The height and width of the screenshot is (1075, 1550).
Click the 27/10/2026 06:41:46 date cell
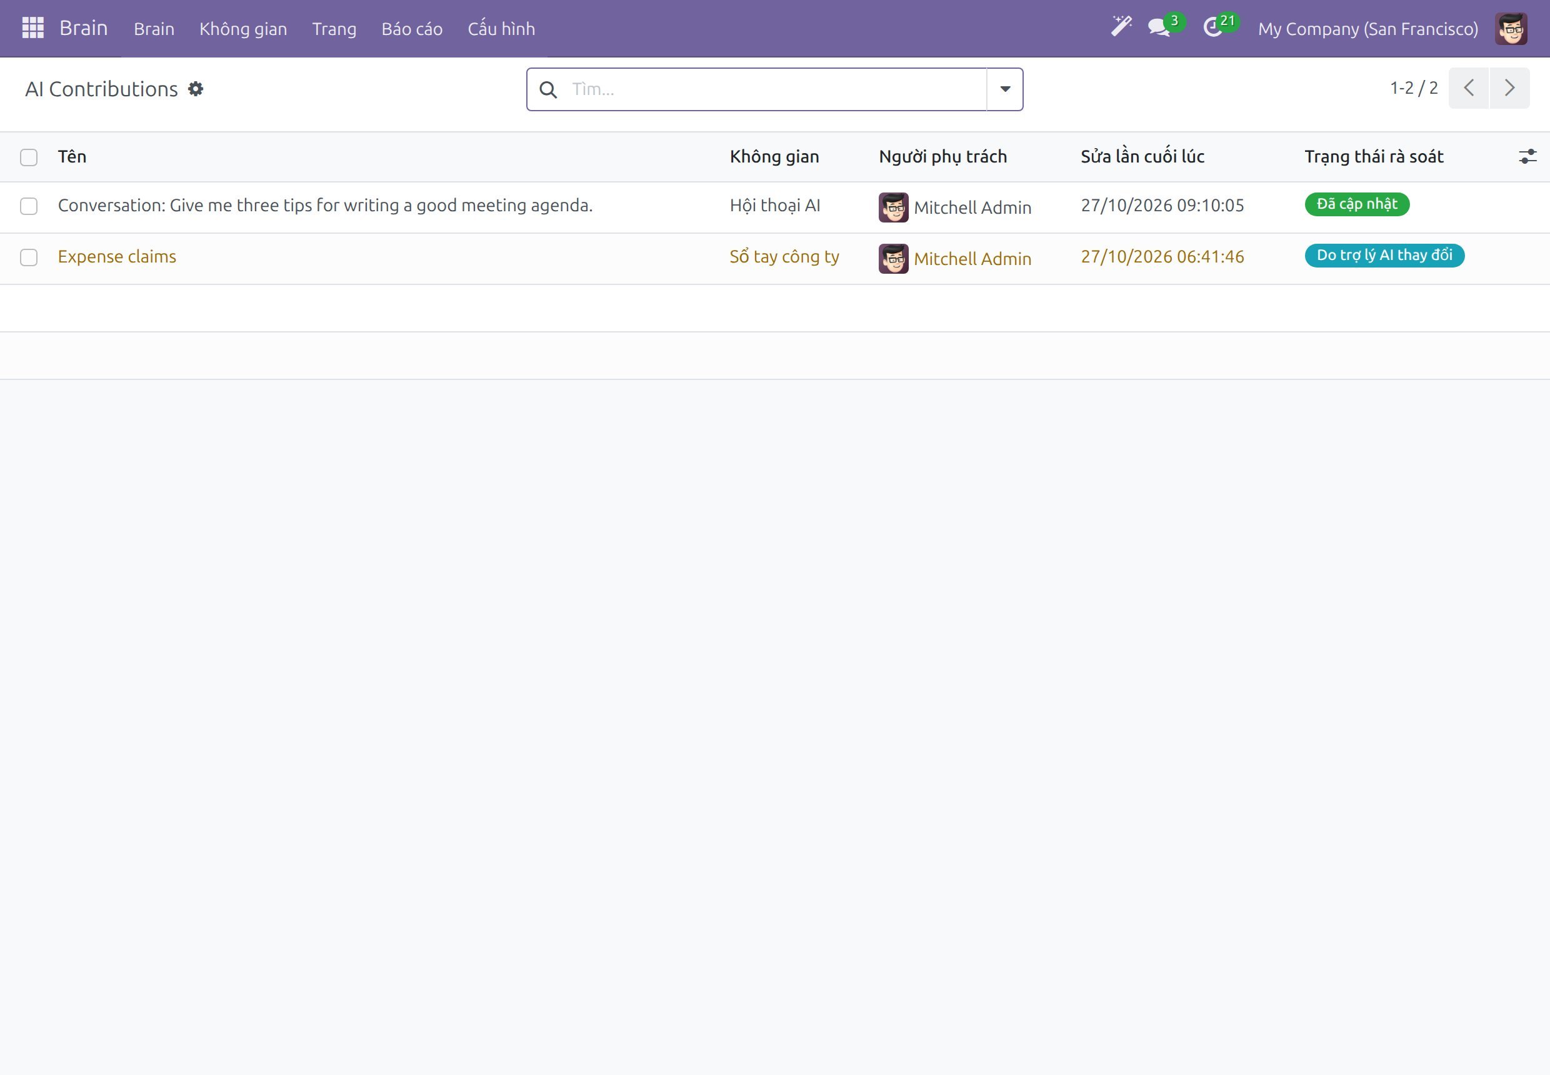(x=1162, y=257)
